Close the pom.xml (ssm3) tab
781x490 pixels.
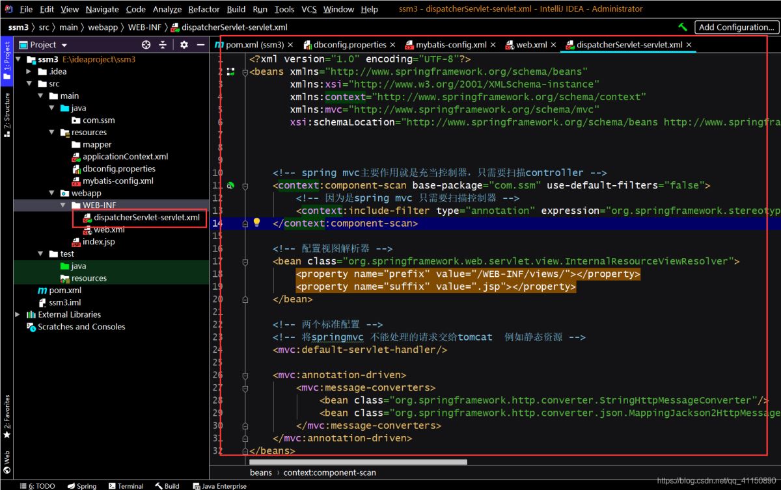click(290, 45)
